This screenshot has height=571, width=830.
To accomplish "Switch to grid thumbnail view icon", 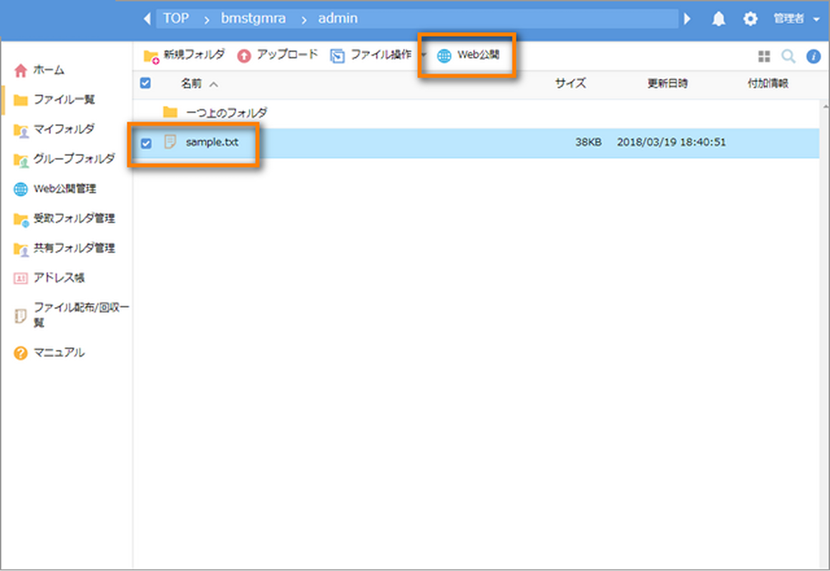I will (x=764, y=56).
